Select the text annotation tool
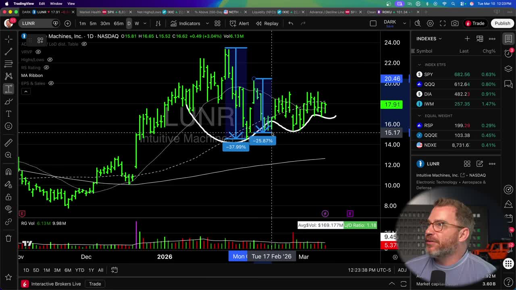The width and height of the screenshot is (516, 290). [x=8, y=114]
